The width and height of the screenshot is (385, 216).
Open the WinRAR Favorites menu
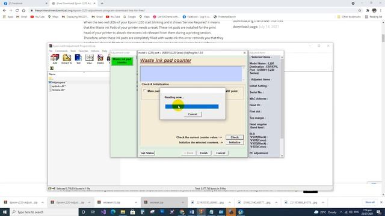[x=83, y=51]
